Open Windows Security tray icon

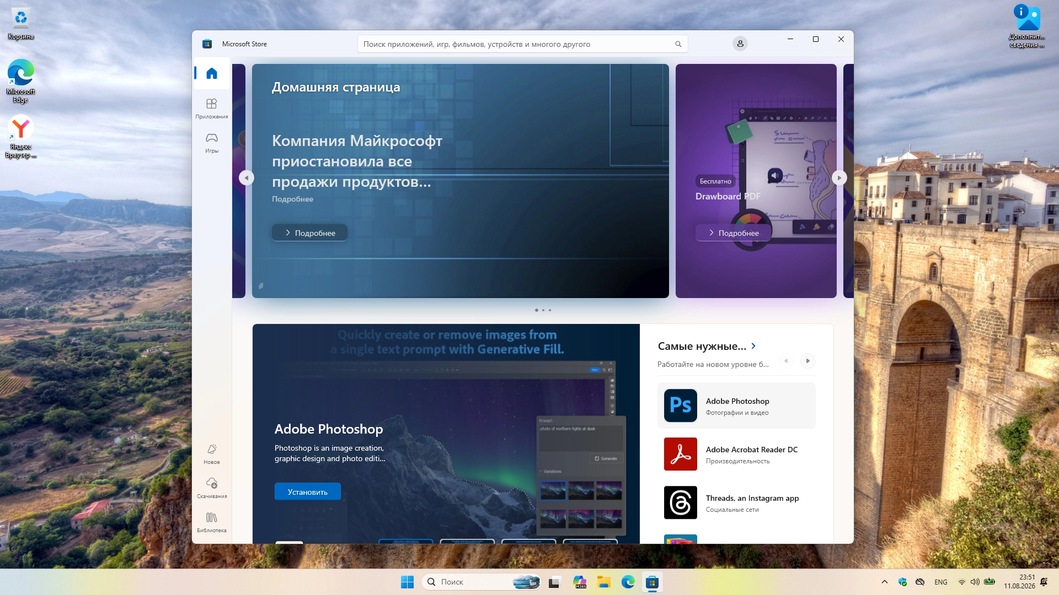pos(902,582)
